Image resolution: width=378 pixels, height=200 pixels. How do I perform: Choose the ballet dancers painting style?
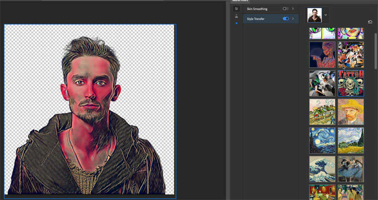pos(351,169)
